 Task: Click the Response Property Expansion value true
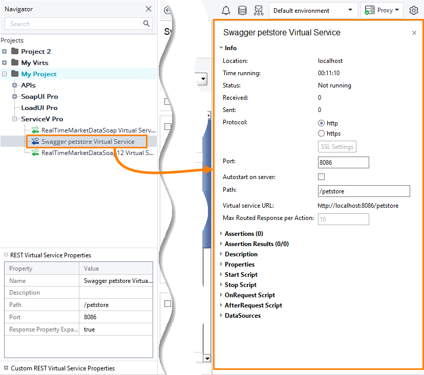(x=116, y=329)
